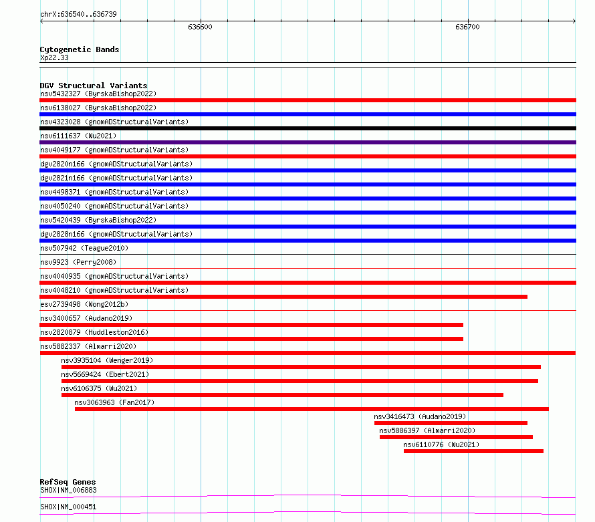Select nsv507942 (Teague2010) label
This screenshot has width=595, height=522.
pyautogui.click(x=84, y=248)
